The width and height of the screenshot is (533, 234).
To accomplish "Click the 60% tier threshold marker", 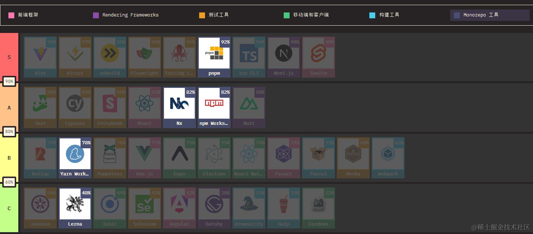I will click(x=9, y=182).
